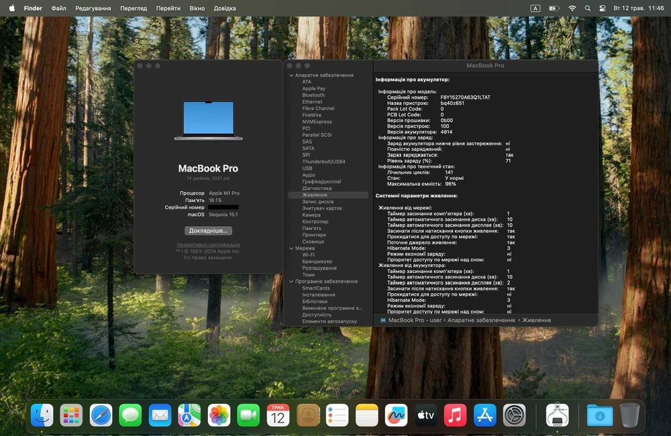Open the Перейти menu
Viewport: 671px width, 436px height.
pyautogui.click(x=168, y=8)
